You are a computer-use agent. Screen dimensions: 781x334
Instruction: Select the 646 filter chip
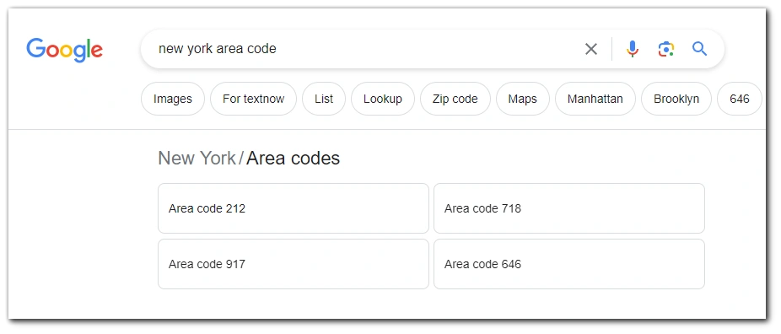click(740, 99)
